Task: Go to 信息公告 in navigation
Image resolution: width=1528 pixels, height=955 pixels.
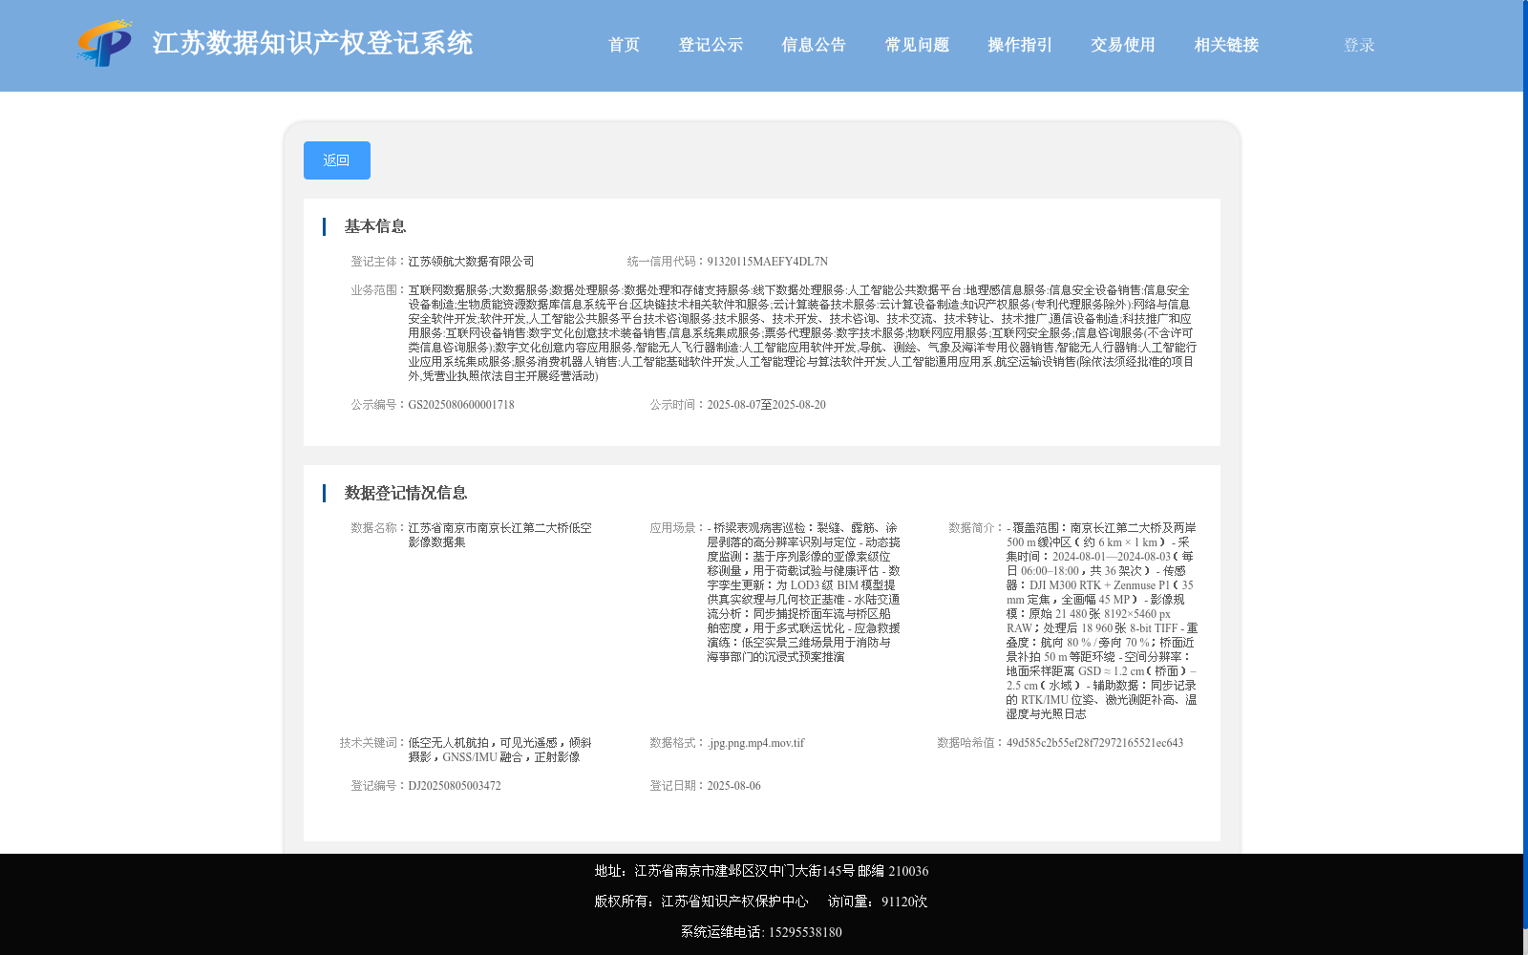Action: point(814,45)
